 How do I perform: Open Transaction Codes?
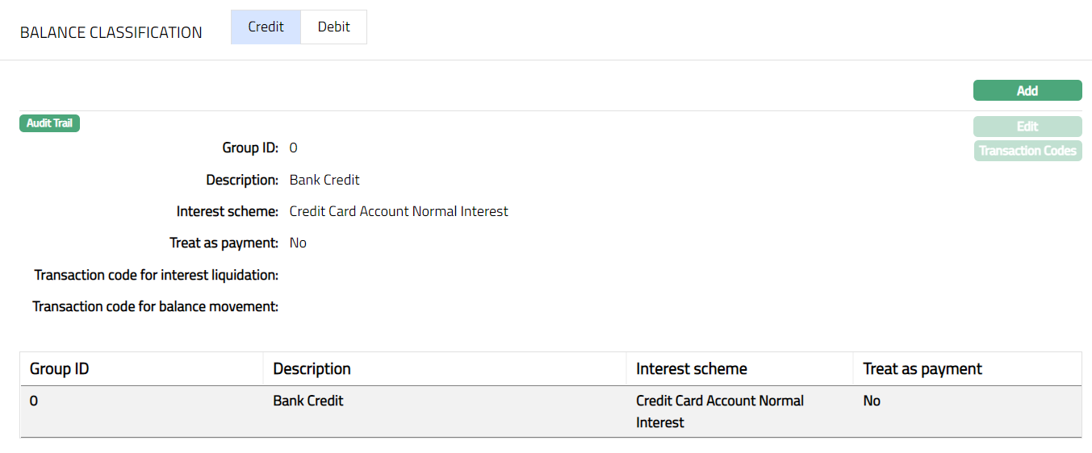pyautogui.click(x=1027, y=151)
